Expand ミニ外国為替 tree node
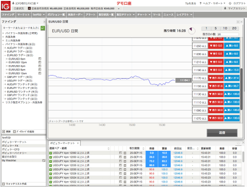 pos(3,40)
